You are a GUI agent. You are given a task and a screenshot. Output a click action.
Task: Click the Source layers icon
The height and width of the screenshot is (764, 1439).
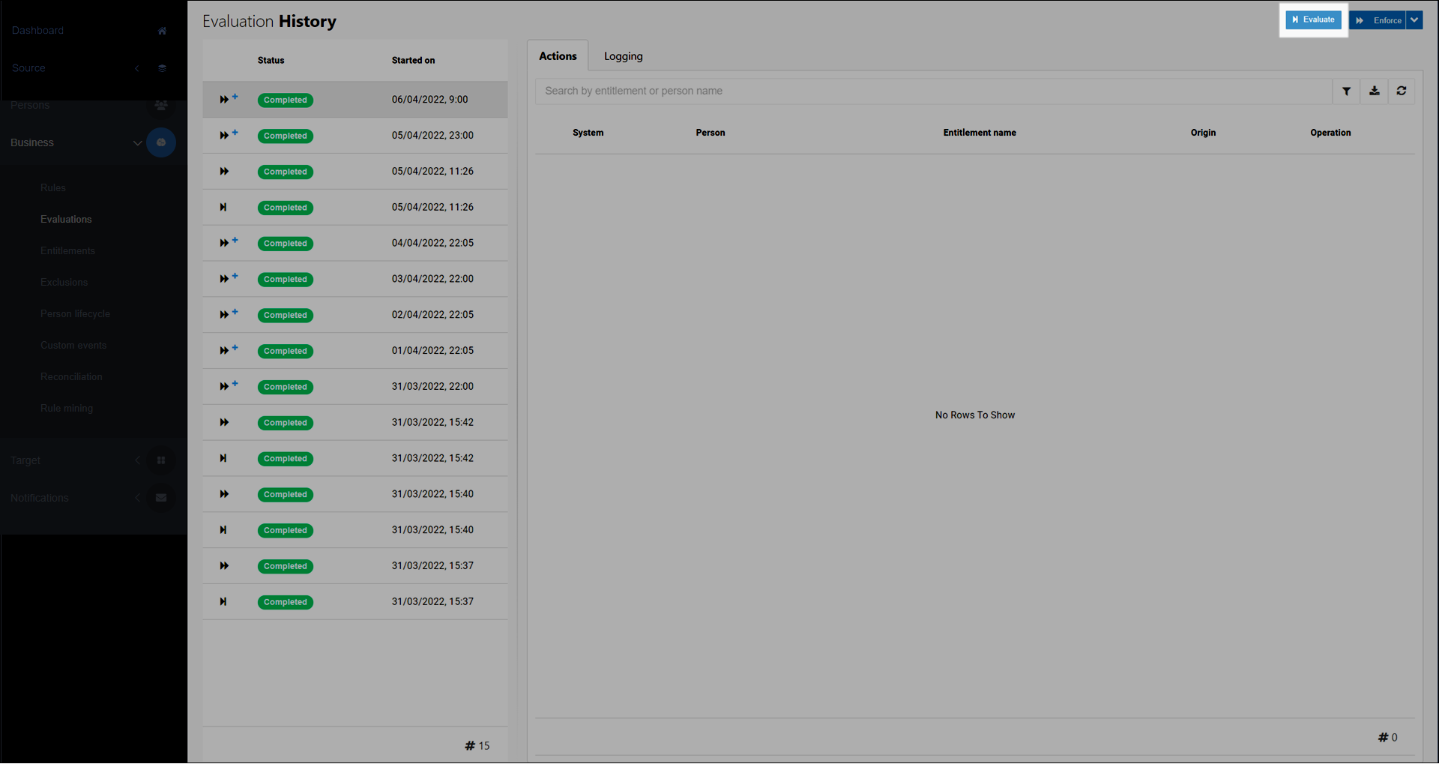tap(162, 68)
